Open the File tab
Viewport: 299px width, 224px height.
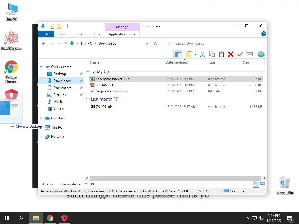coord(46,34)
